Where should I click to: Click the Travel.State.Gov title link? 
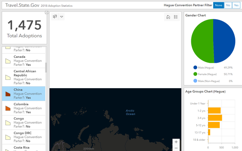pos(22,5)
